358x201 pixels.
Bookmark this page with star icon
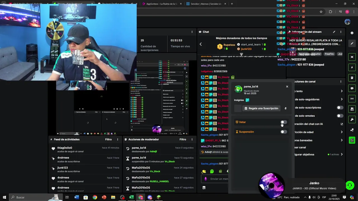pyautogui.click(x=321, y=12)
